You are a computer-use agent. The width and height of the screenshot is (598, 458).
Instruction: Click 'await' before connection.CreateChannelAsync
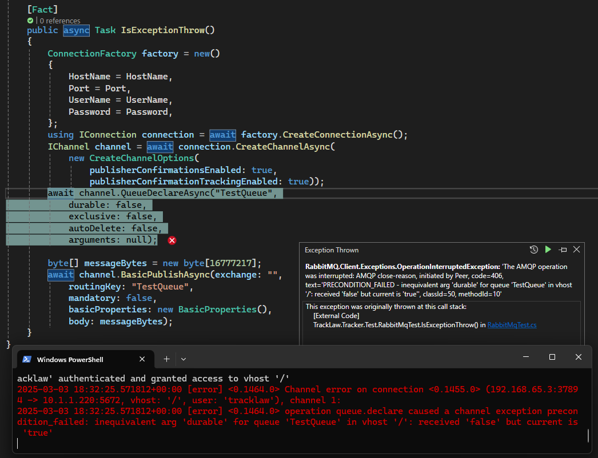tap(160, 147)
